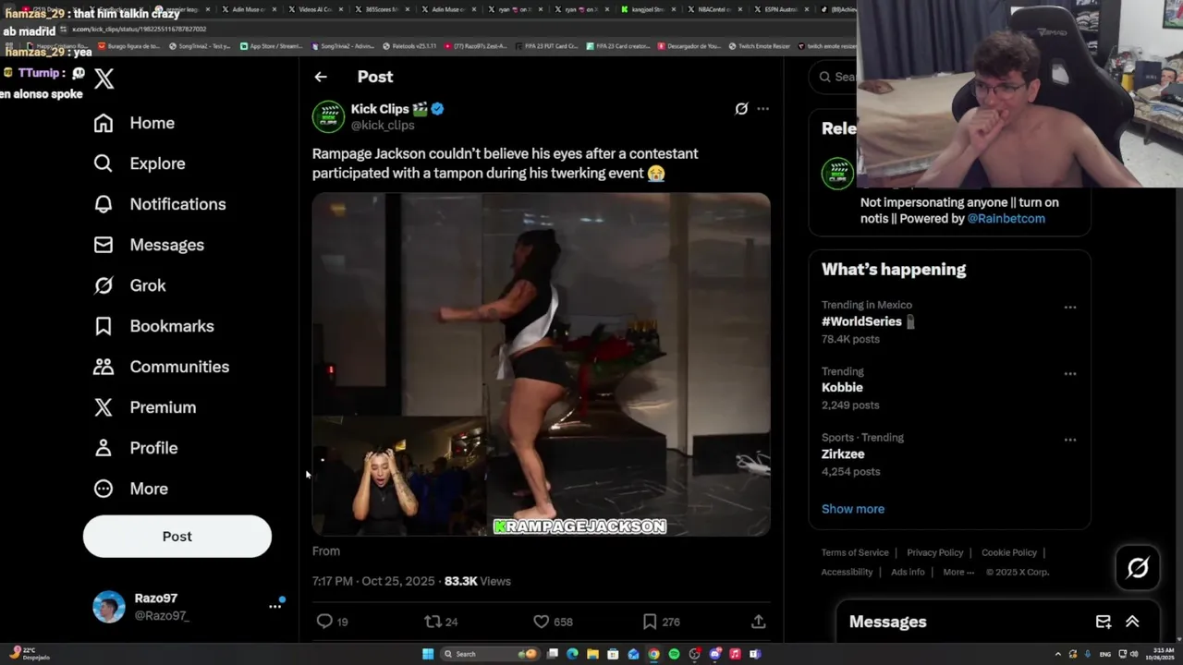Expand the More menu in the sidebar
Viewport: 1183px width, 665px height.
click(130, 489)
